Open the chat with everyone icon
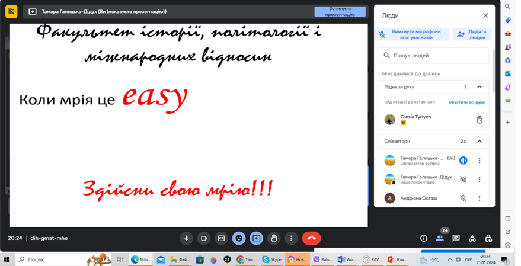521x266 pixels. 456,238
